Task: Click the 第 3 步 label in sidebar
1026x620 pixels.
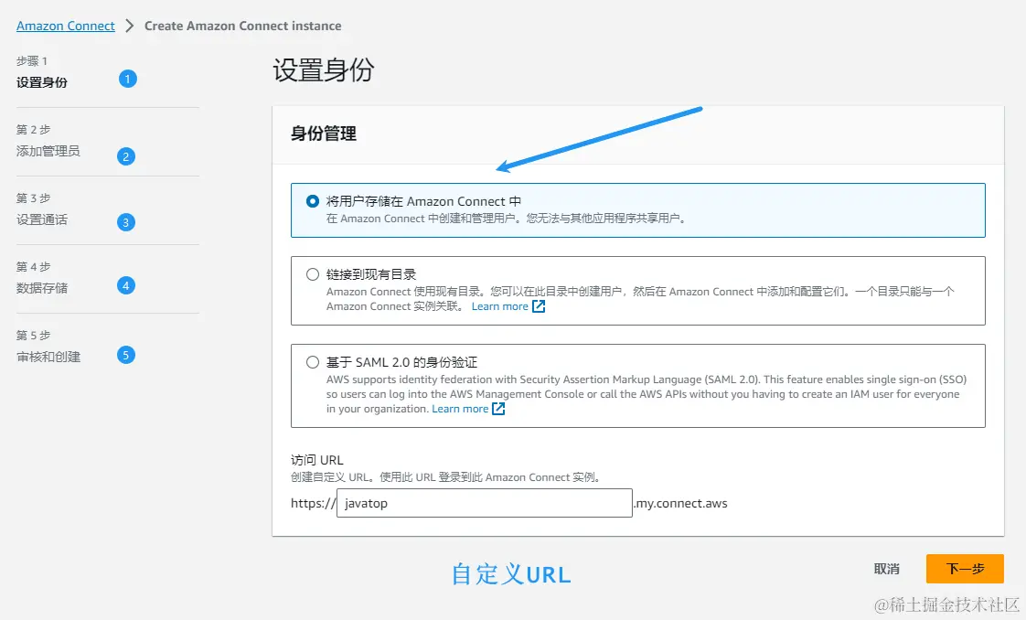Action: 33,198
